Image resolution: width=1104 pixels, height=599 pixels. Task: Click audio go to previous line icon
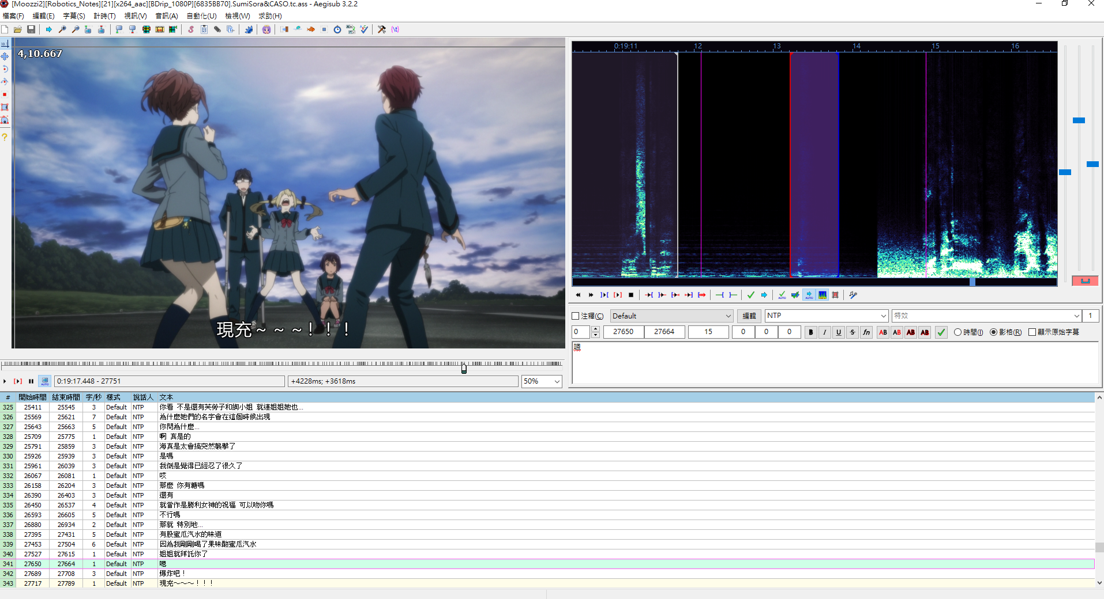[x=578, y=295]
